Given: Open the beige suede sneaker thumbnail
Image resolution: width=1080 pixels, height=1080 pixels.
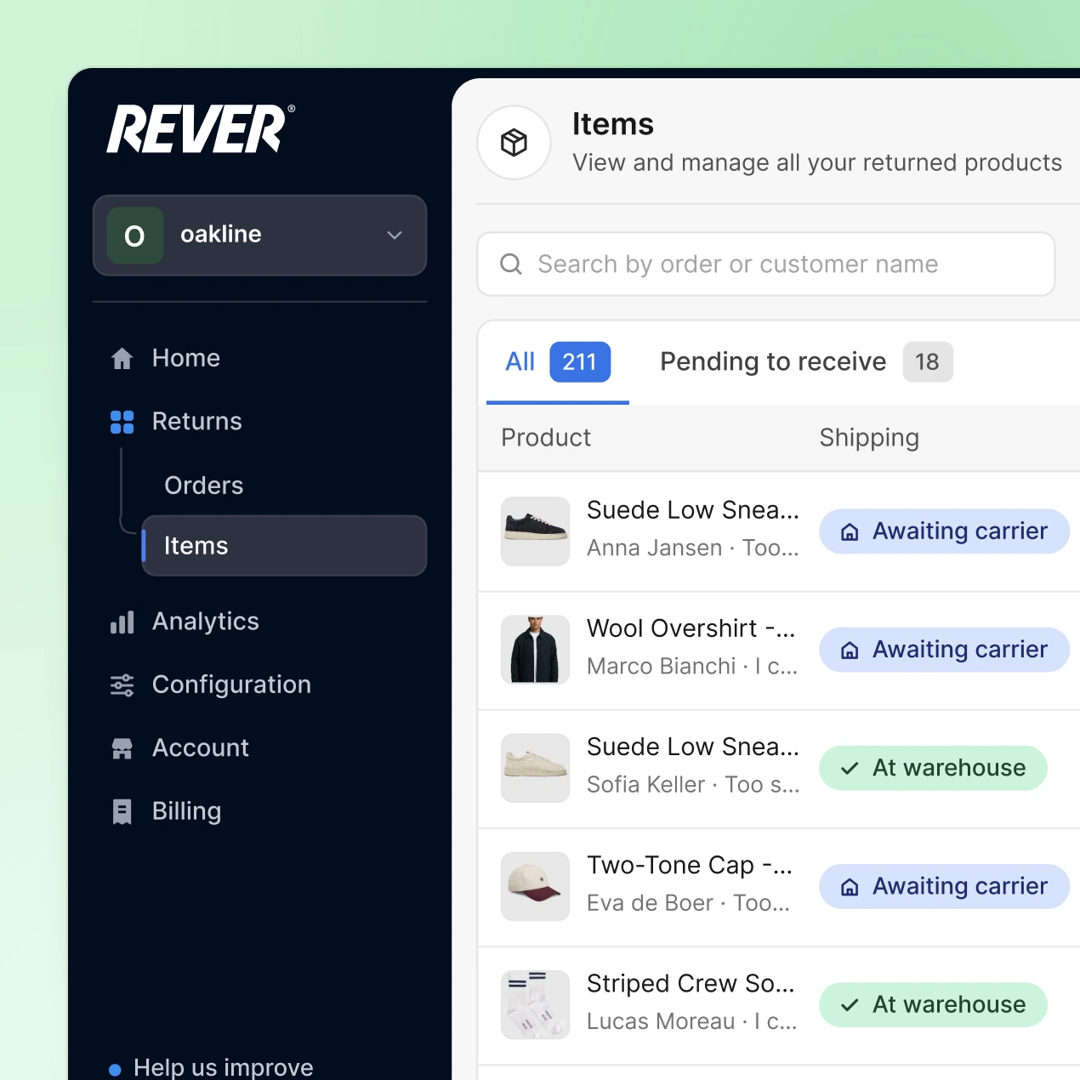Looking at the screenshot, I should click(x=535, y=768).
